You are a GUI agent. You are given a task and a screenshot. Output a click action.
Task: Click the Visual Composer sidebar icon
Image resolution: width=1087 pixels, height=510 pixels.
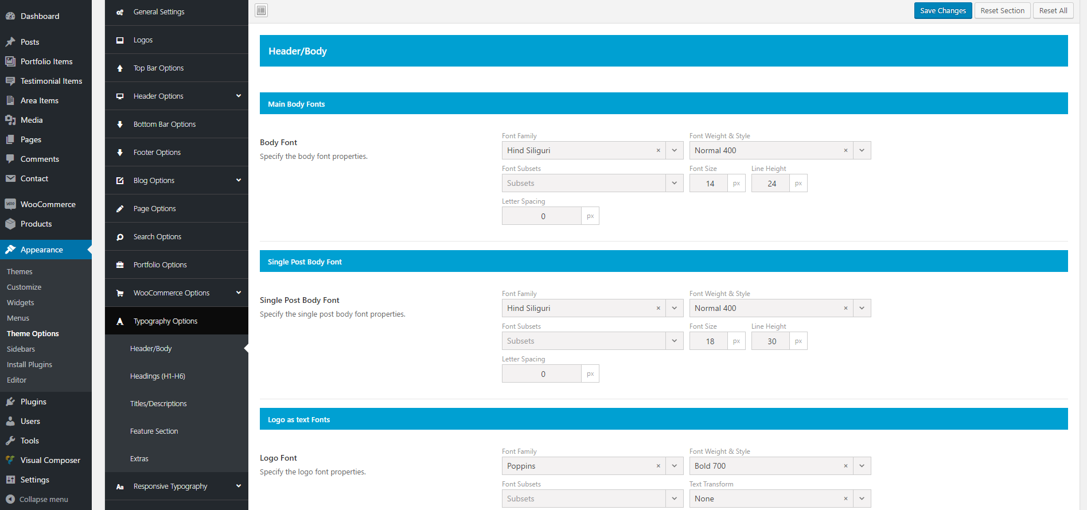pos(10,460)
